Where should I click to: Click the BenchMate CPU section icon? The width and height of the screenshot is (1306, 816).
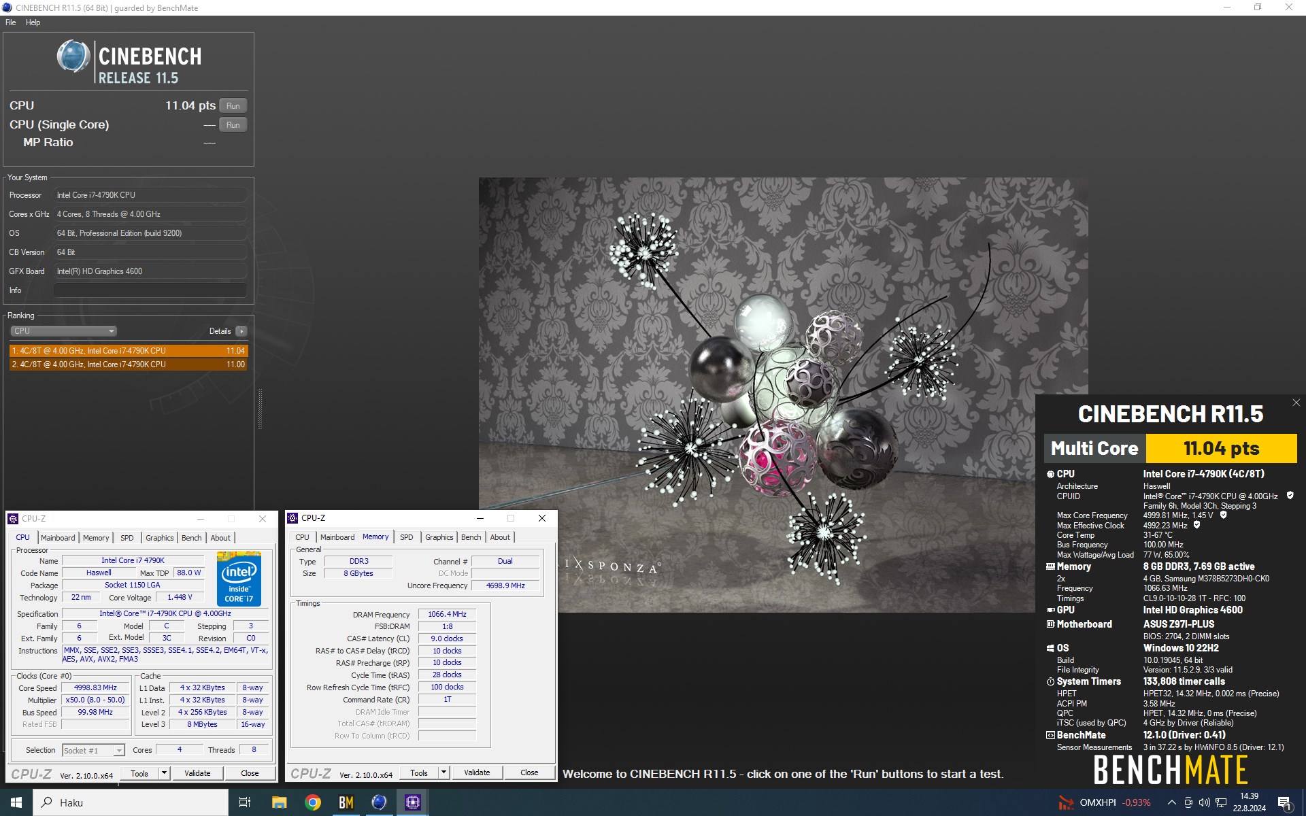point(1050,474)
